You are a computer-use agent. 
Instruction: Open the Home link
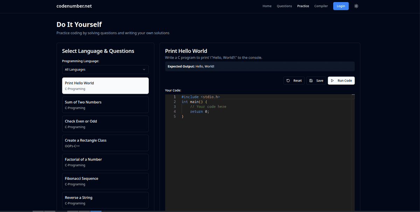(x=267, y=6)
